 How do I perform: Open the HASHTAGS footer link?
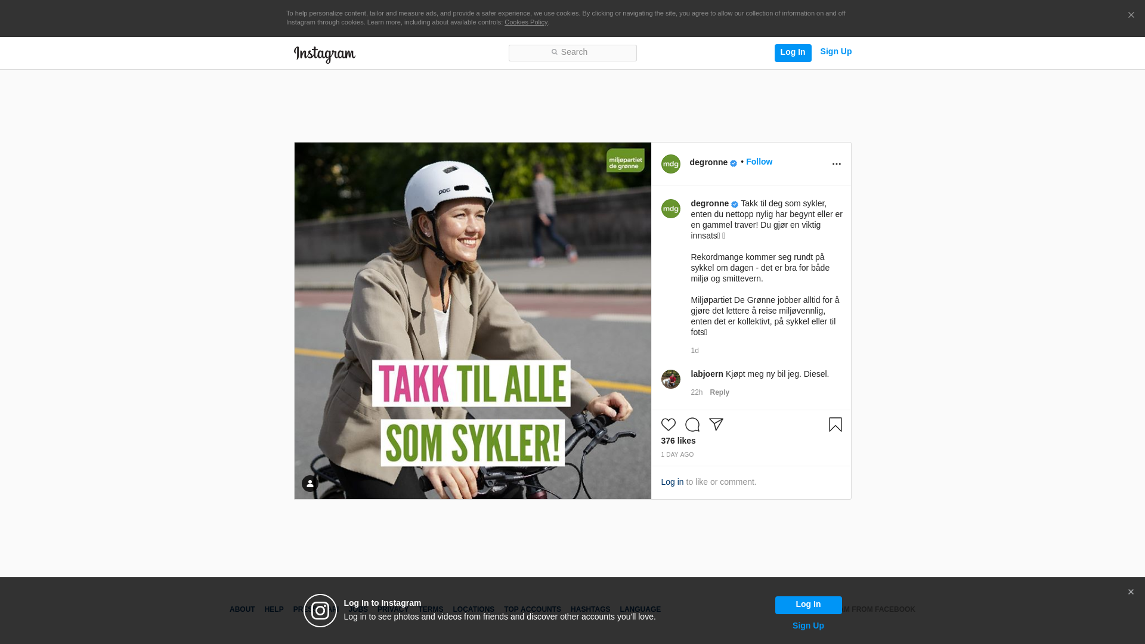[590, 609]
